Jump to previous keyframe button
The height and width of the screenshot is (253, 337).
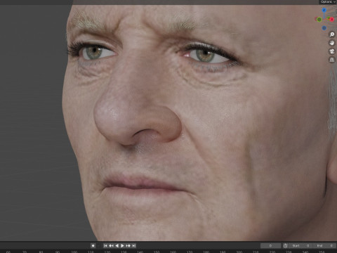(x=111, y=245)
